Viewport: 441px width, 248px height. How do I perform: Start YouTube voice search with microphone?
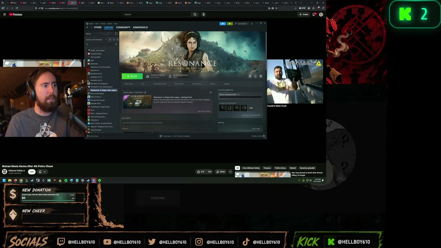pyautogui.click(x=204, y=14)
